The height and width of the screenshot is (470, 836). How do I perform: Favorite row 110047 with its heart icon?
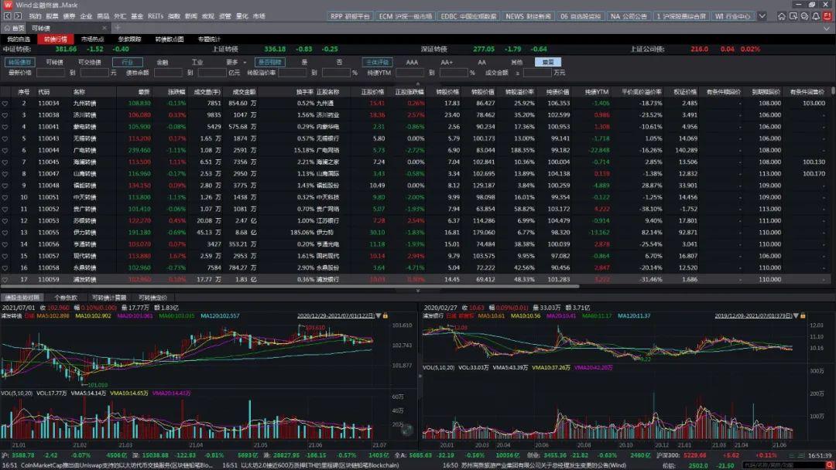tap(5, 173)
